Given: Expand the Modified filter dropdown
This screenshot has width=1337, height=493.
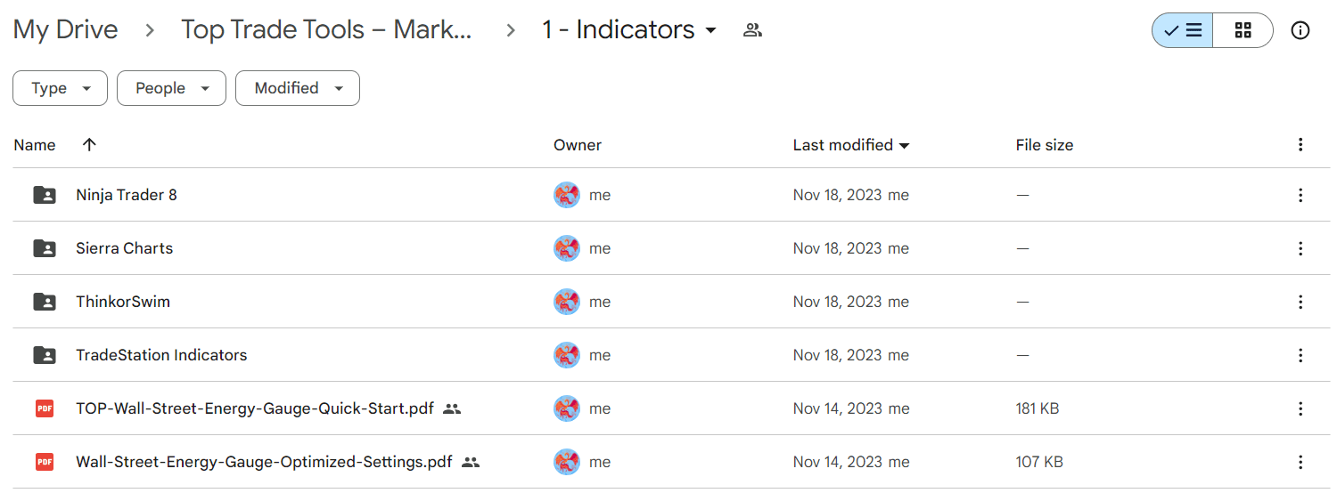Looking at the screenshot, I should 298,88.
